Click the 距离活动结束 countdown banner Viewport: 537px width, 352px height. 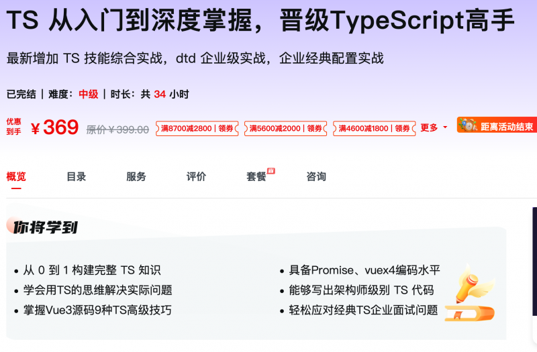point(497,125)
